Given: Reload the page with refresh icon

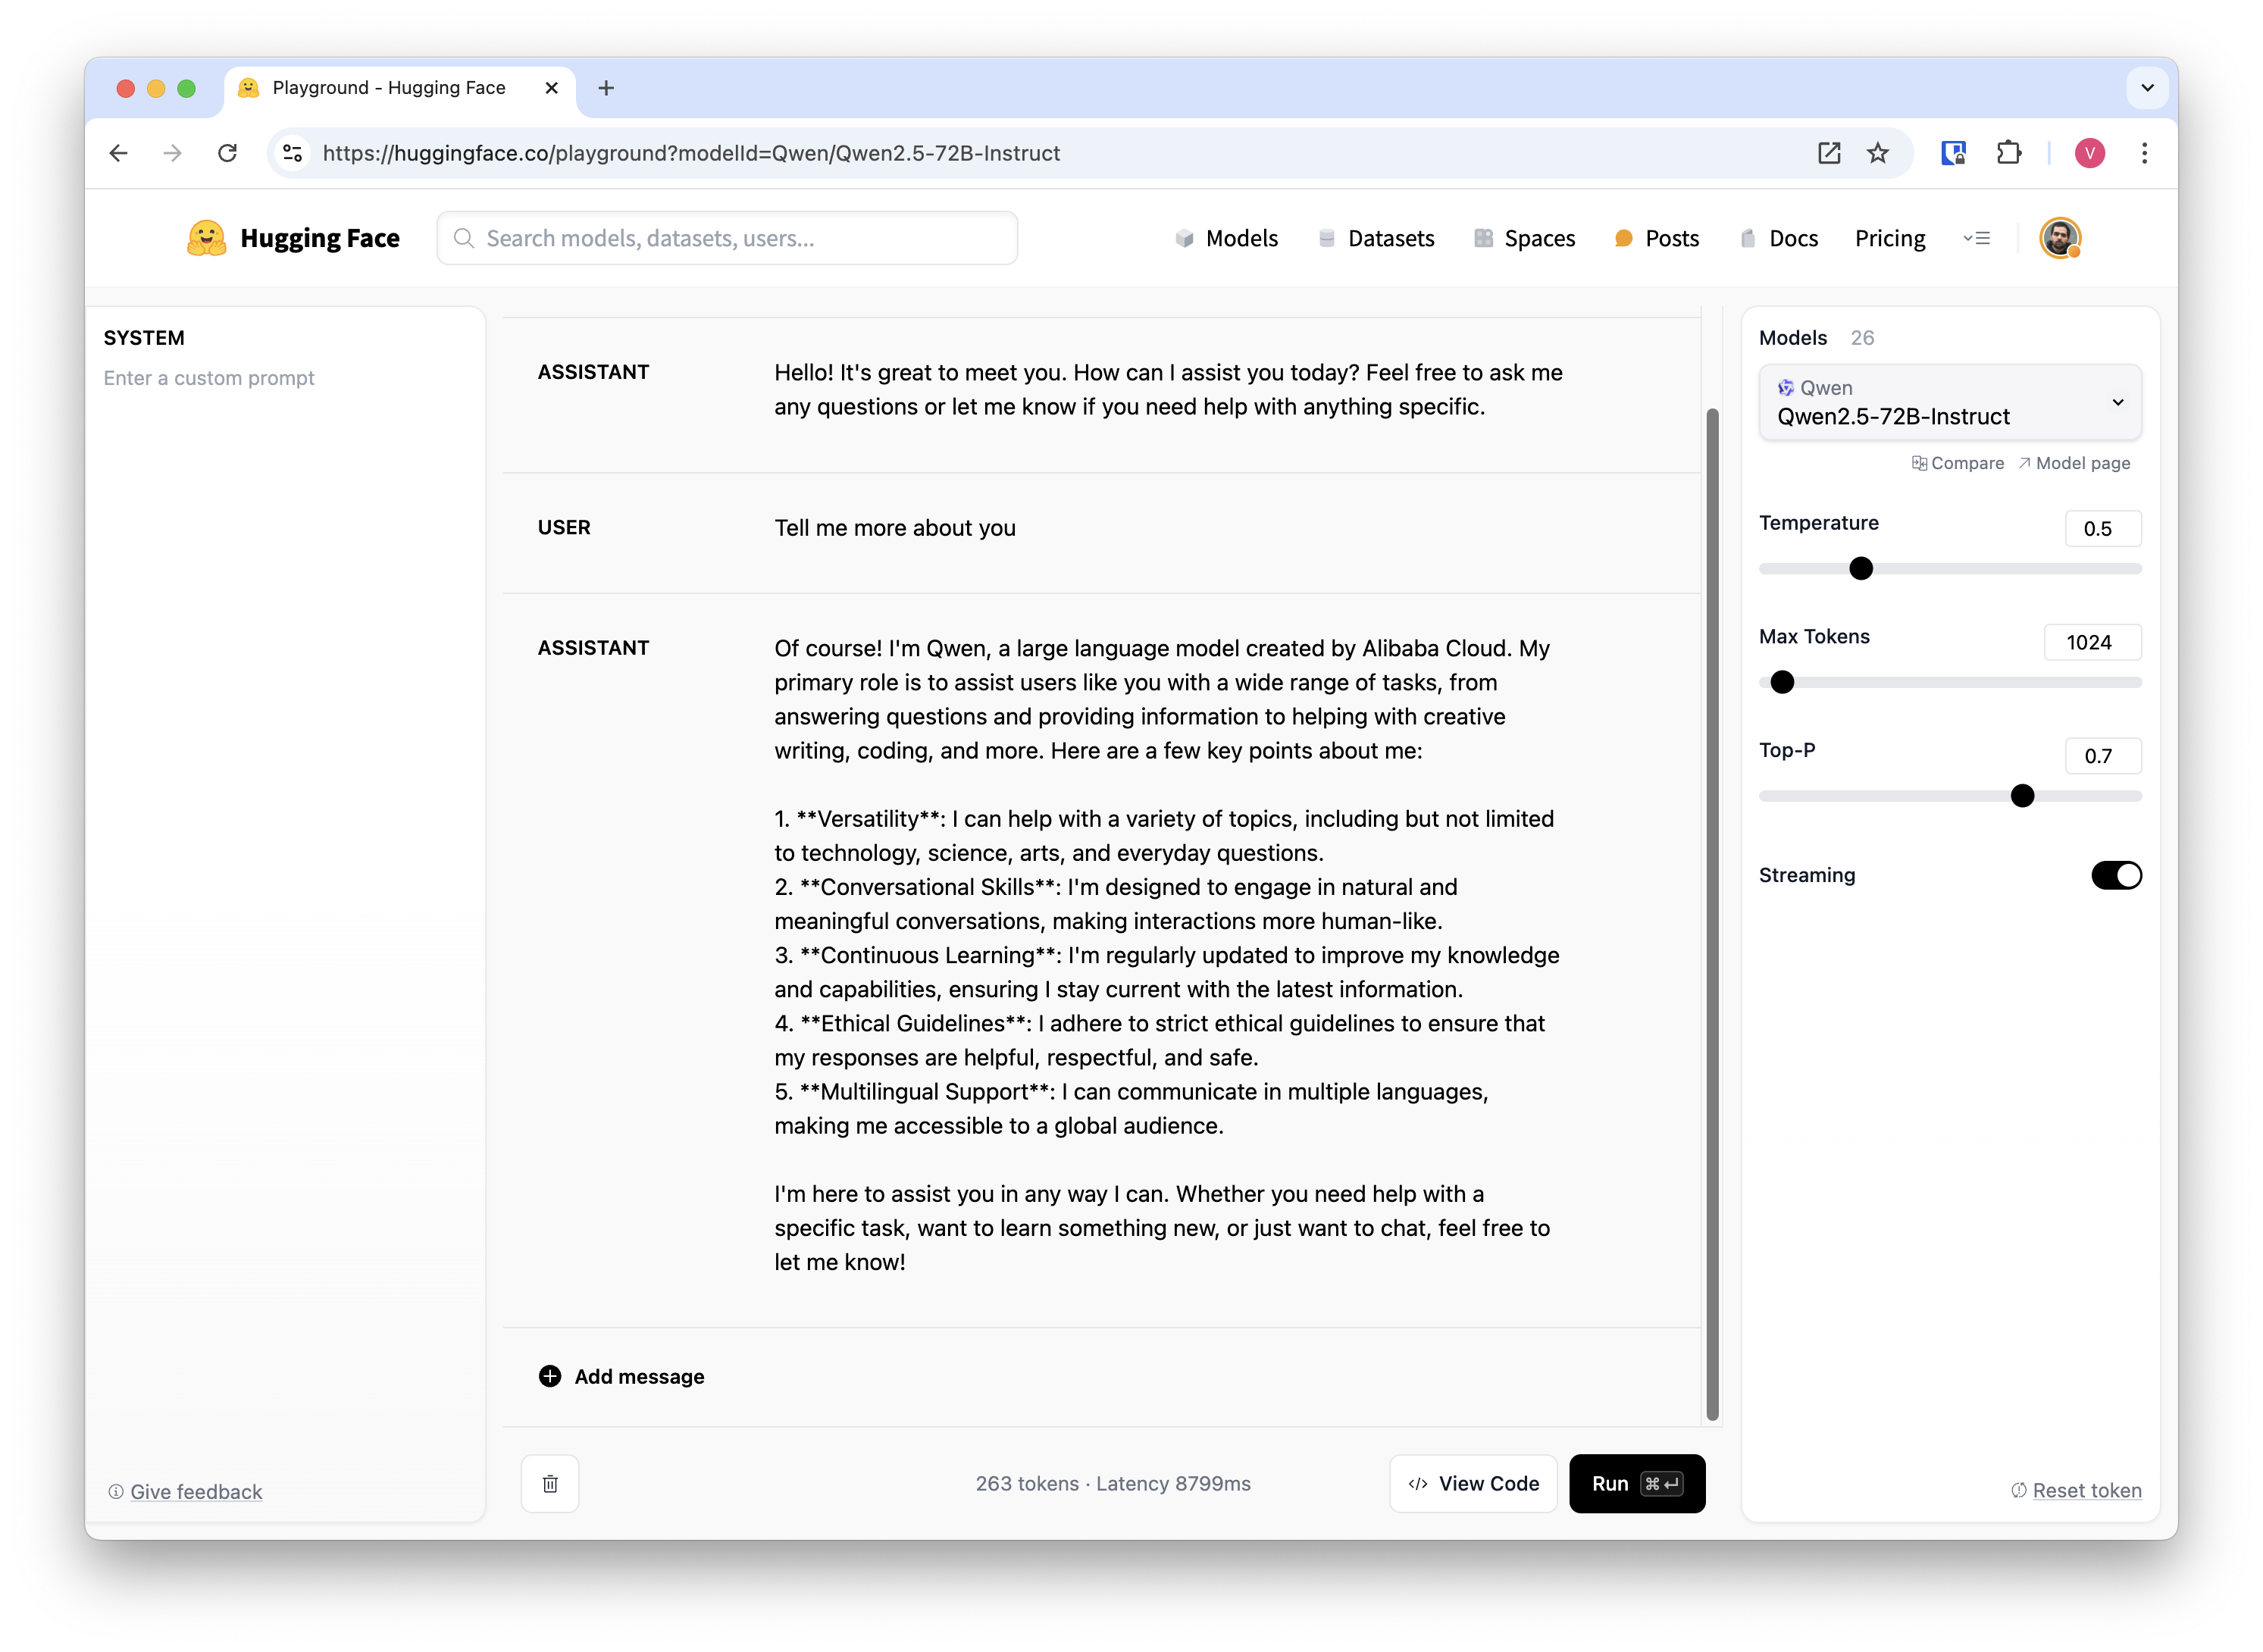Looking at the screenshot, I should [228, 153].
